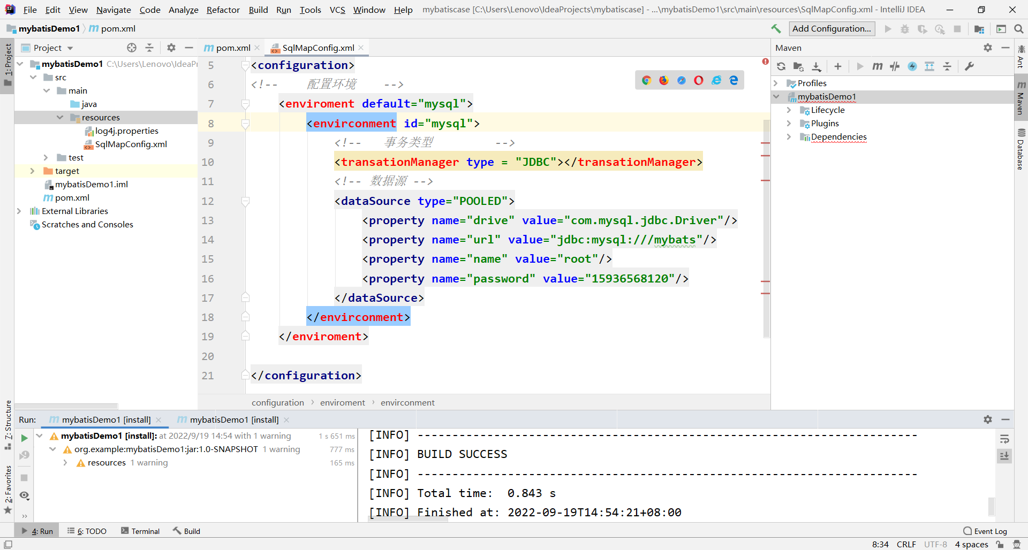The image size is (1028, 550).
Task: Collapse all in Maven panel
Action: (x=947, y=66)
